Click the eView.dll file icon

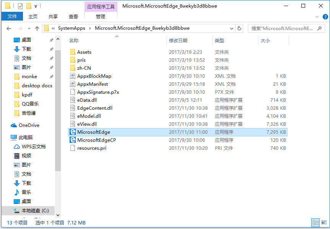pos(73,124)
